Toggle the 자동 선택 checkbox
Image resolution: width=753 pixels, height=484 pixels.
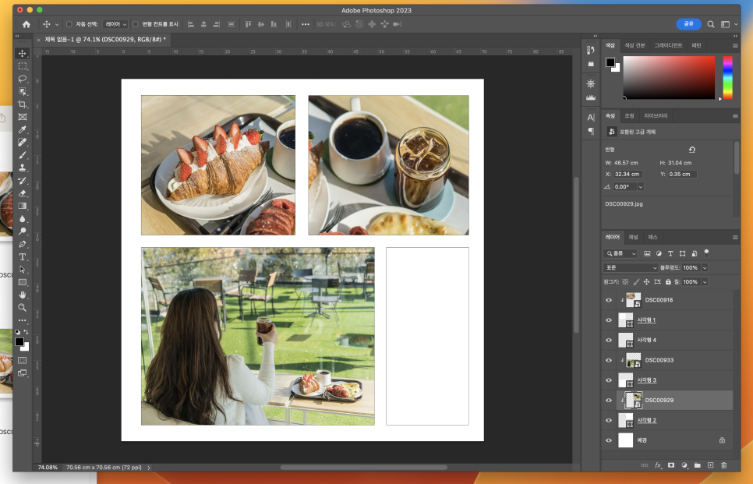69,24
